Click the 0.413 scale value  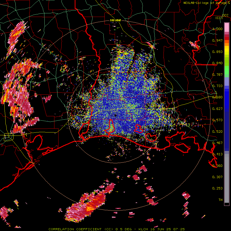(217, 154)
